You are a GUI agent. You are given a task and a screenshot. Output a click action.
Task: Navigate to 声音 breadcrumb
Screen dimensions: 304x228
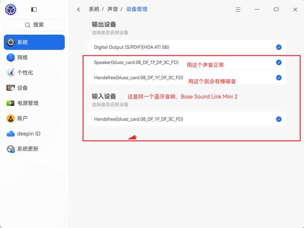tap(113, 9)
